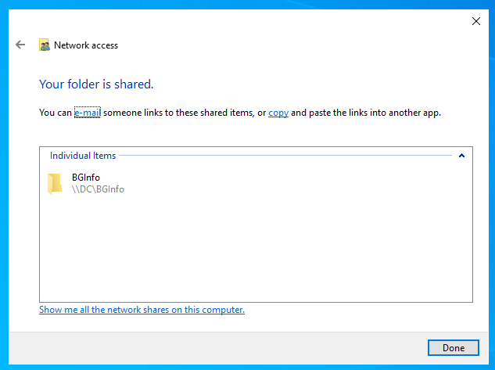Open the e-mail link
The width and height of the screenshot is (495, 370).
(x=87, y=113)
